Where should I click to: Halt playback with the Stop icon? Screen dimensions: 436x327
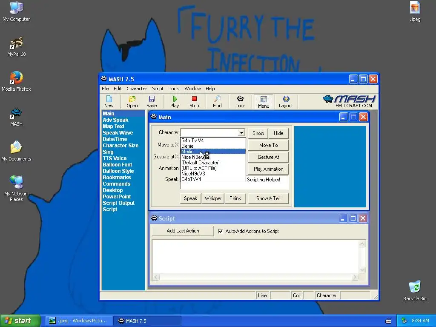tap(194, 101)
